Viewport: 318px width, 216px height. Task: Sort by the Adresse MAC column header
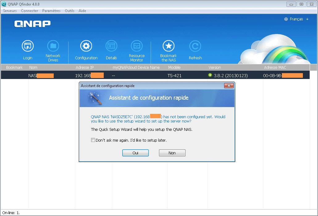click(x=275, y=68)
